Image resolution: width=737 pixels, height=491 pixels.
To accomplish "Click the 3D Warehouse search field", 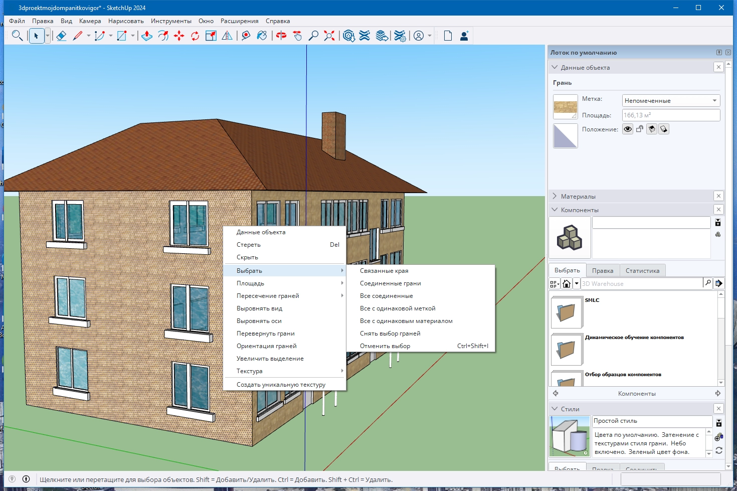I will click(x=641, y=284).
